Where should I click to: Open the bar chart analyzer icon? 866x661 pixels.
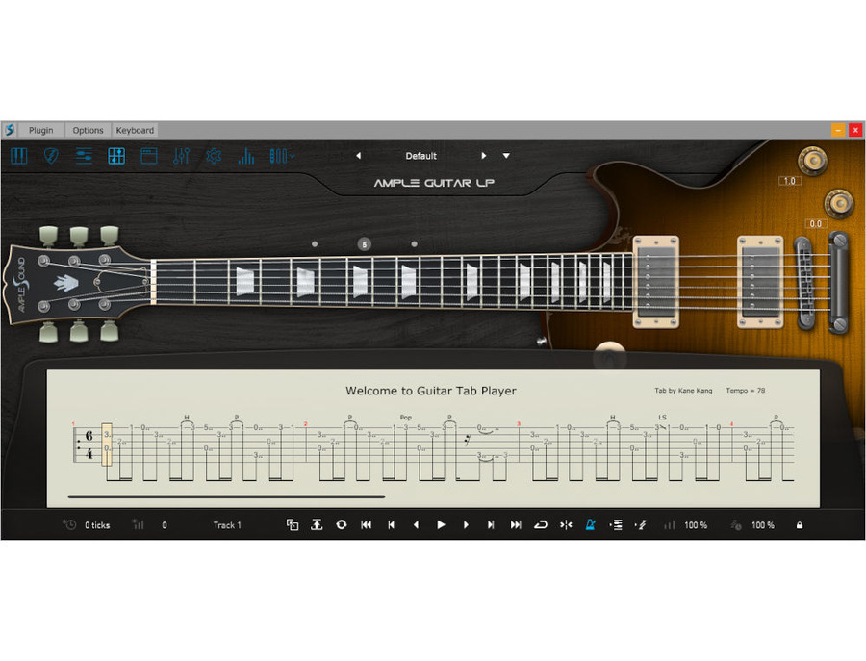(x=246, y=156)
